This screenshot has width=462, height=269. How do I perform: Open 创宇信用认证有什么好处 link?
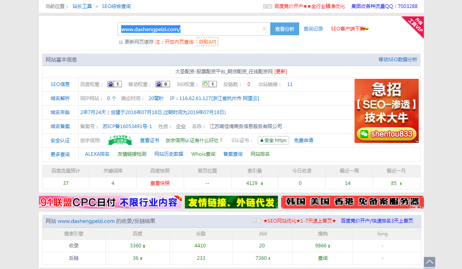pyautogui.click(x=194, y=140)
